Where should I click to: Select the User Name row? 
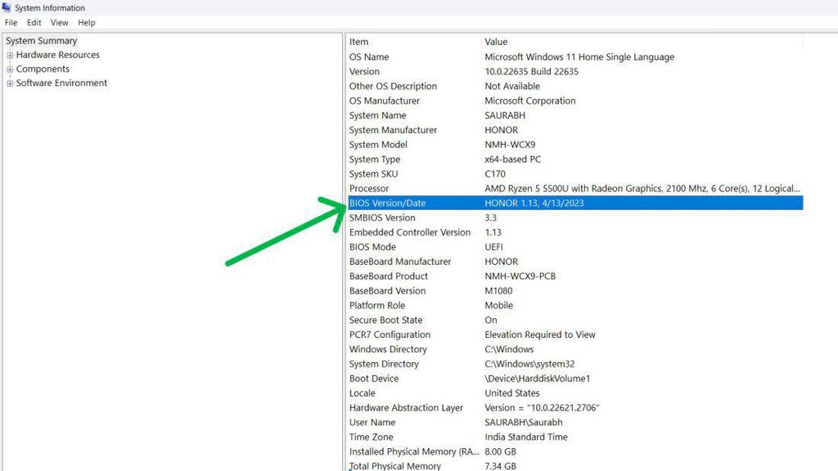(x=575, y=423)
